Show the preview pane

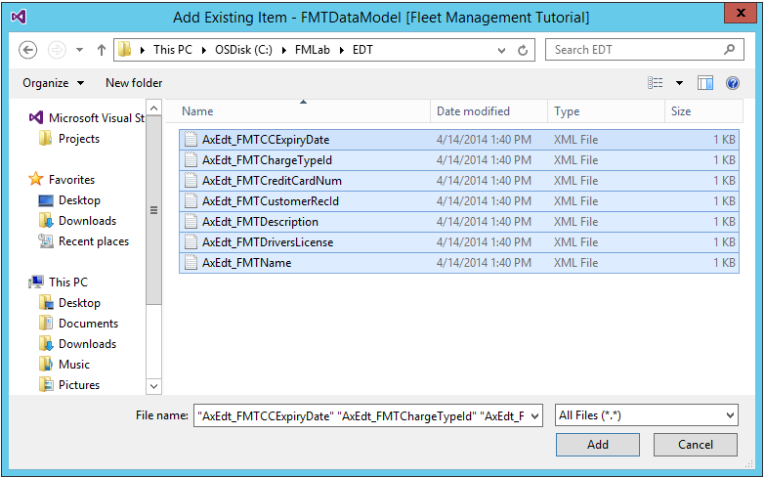coord(705,83)
